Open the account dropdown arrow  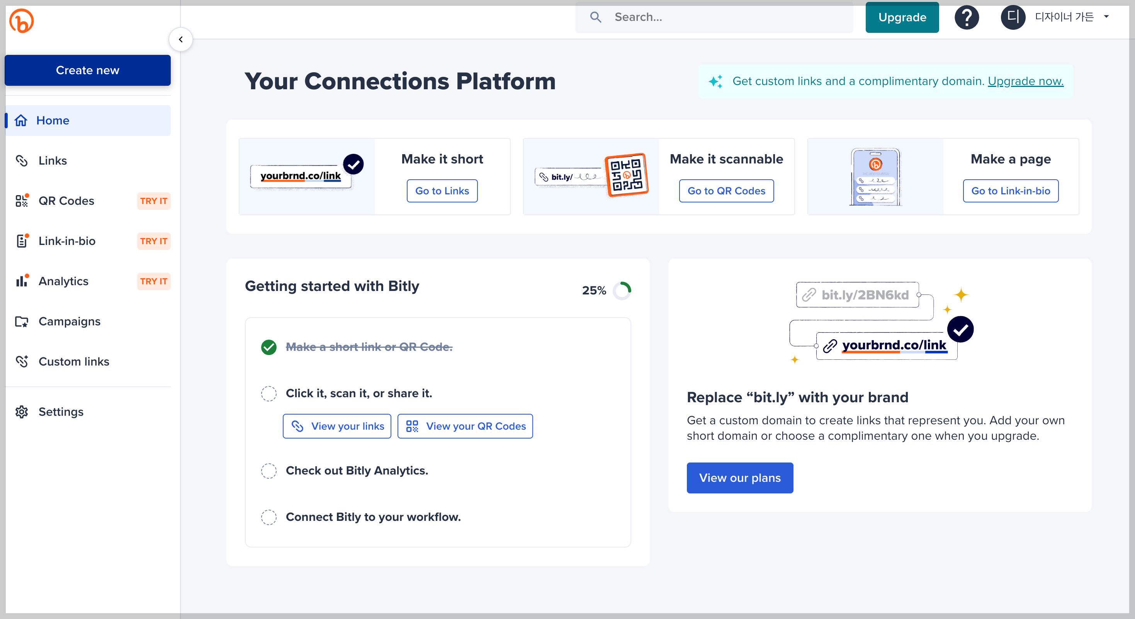tap(1106, 17)
